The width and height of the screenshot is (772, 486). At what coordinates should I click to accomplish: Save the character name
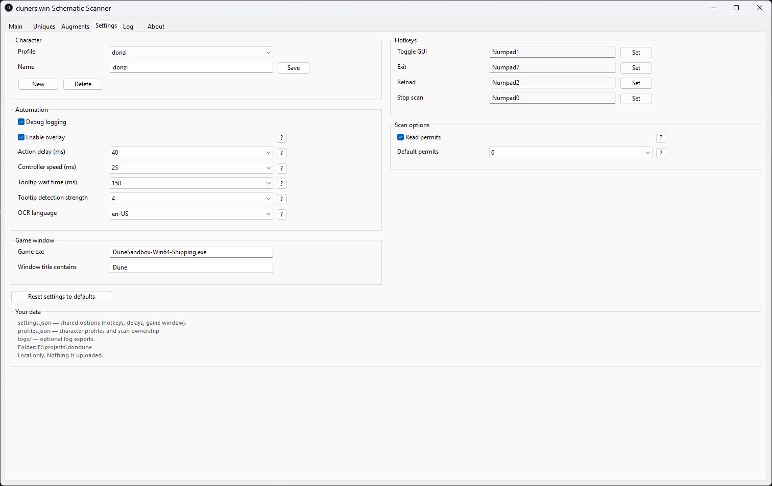(x=294, y=68)
